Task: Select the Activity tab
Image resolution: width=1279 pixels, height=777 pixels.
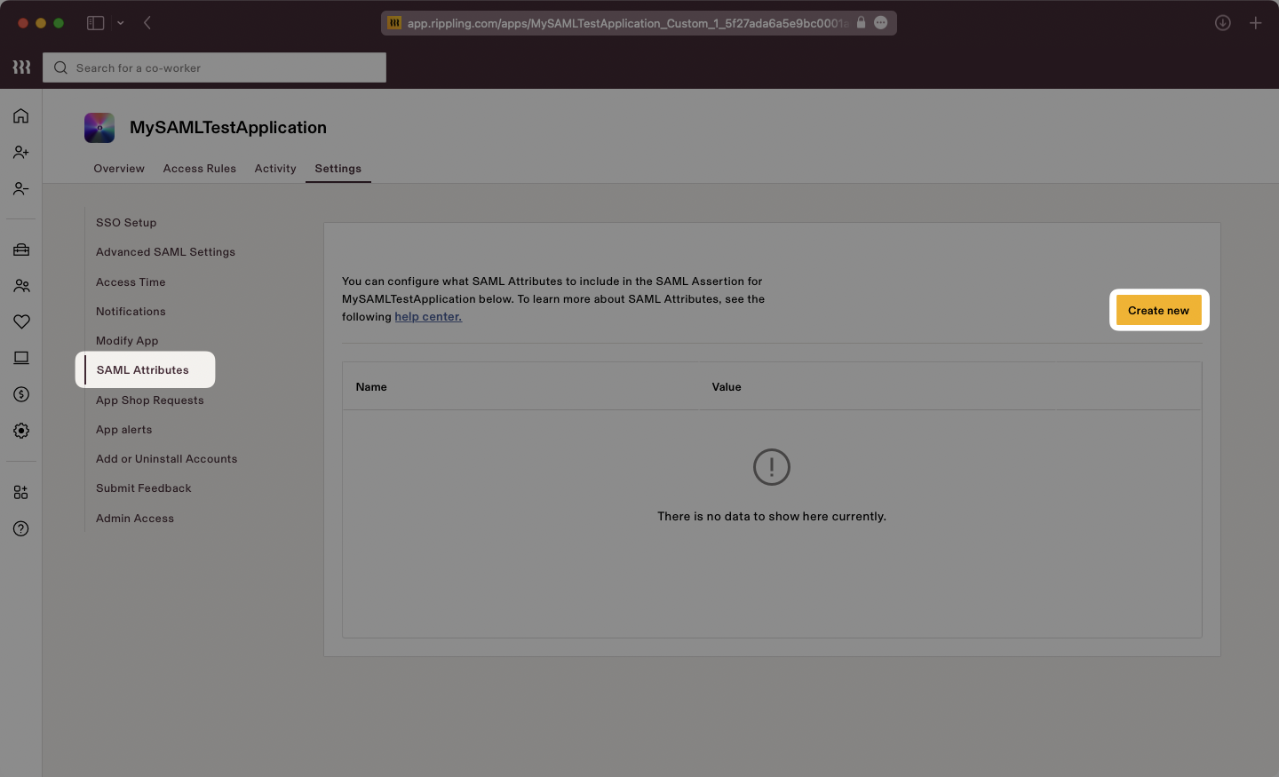Action: [274, 168]
